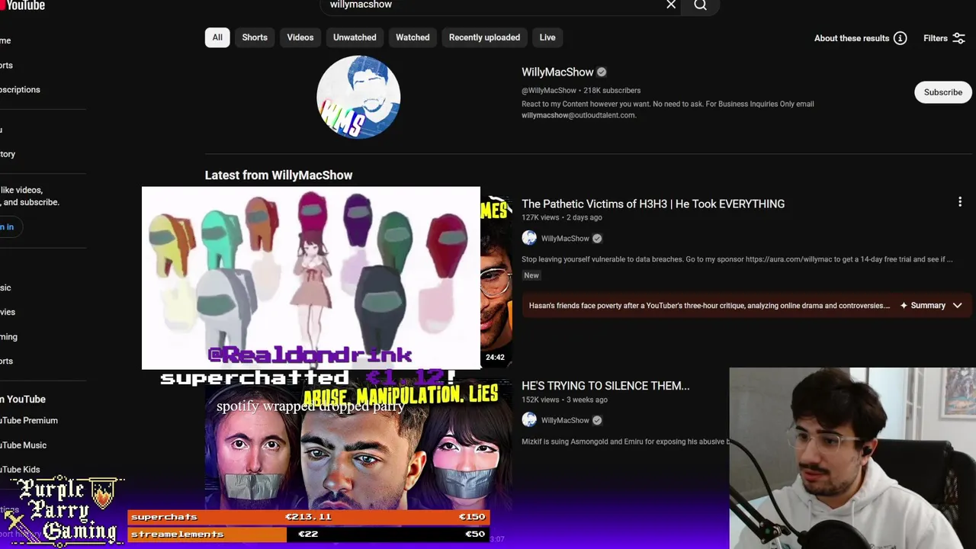The height and width of the screenshot is (549, 976).
Task: Click Latest from WillyMacShow heading
Action: coord(278,175)
